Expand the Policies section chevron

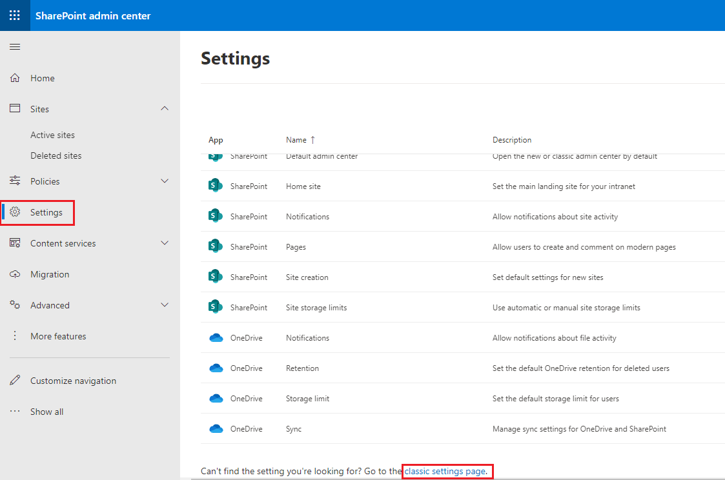pyautogui.click(x=165, y=181)
